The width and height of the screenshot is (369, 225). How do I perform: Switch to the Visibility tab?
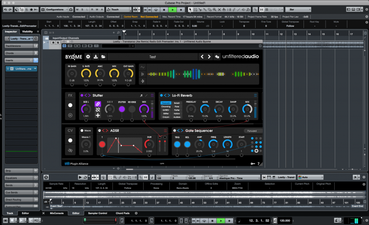[28, 31]
